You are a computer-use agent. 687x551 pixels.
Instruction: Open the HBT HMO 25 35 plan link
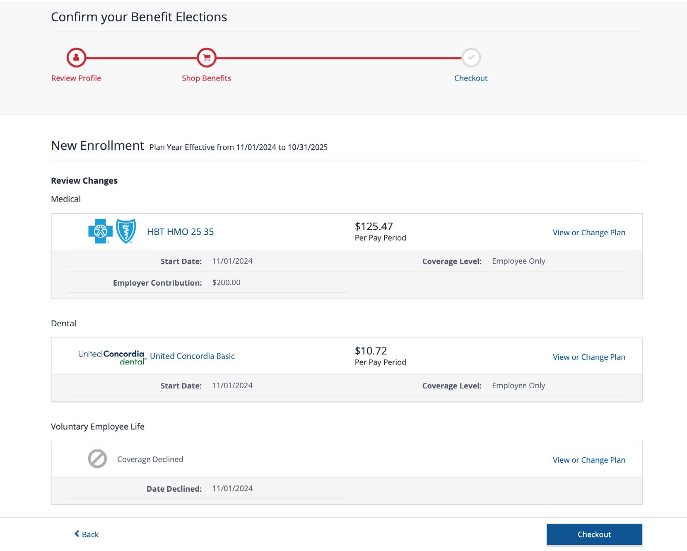coord(180,232)
